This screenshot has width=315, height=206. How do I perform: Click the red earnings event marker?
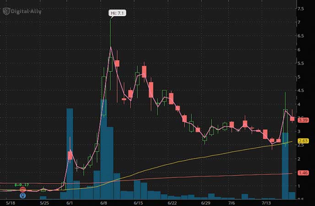tap(23, 190)
